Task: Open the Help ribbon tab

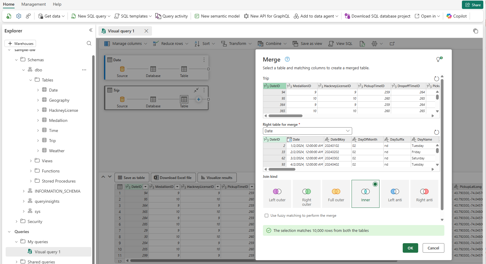Action: pos(57,4)
